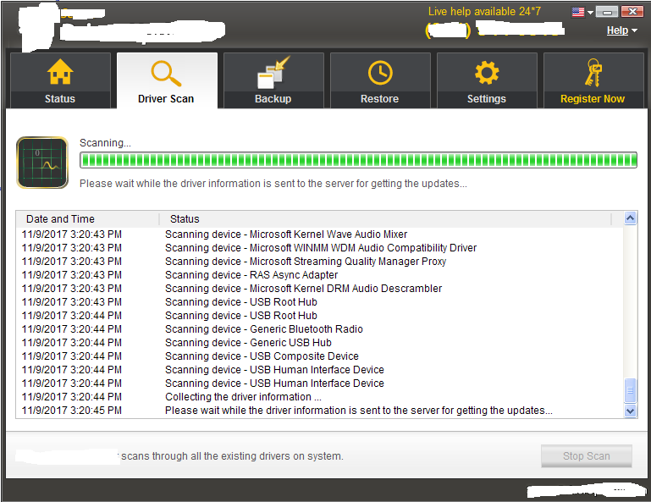
Task: Click the green scanning progress bar
Action: click(x=358, y=160)
